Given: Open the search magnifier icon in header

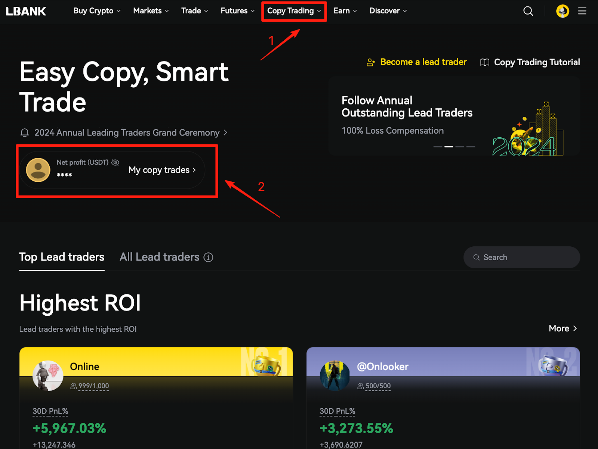Looking at the screenshot, I should (528, 11).
